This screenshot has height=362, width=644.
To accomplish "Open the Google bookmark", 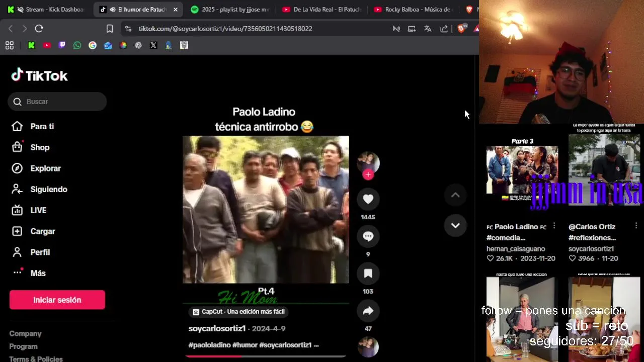I will (x=93, y=45).
